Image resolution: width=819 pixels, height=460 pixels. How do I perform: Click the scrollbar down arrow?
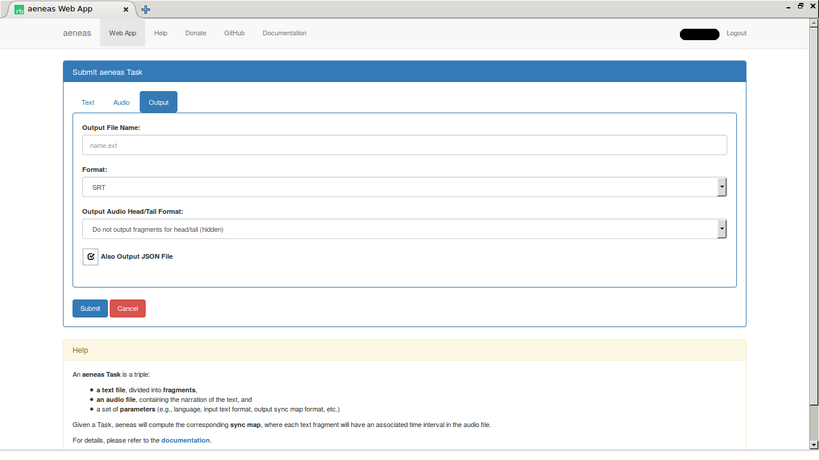pos(814,445)
